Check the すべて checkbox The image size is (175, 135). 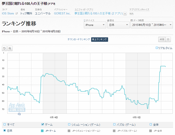pos(4,124)
